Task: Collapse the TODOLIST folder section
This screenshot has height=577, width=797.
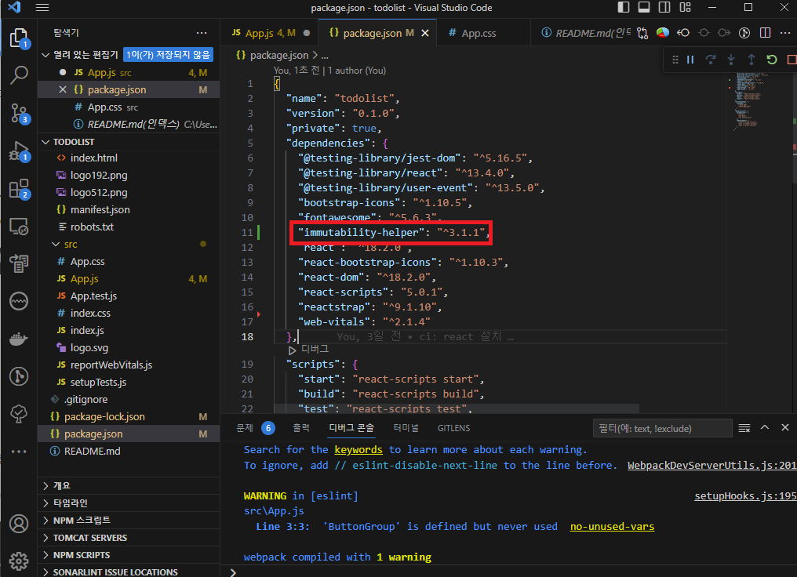Action: [x=45, y=142]
